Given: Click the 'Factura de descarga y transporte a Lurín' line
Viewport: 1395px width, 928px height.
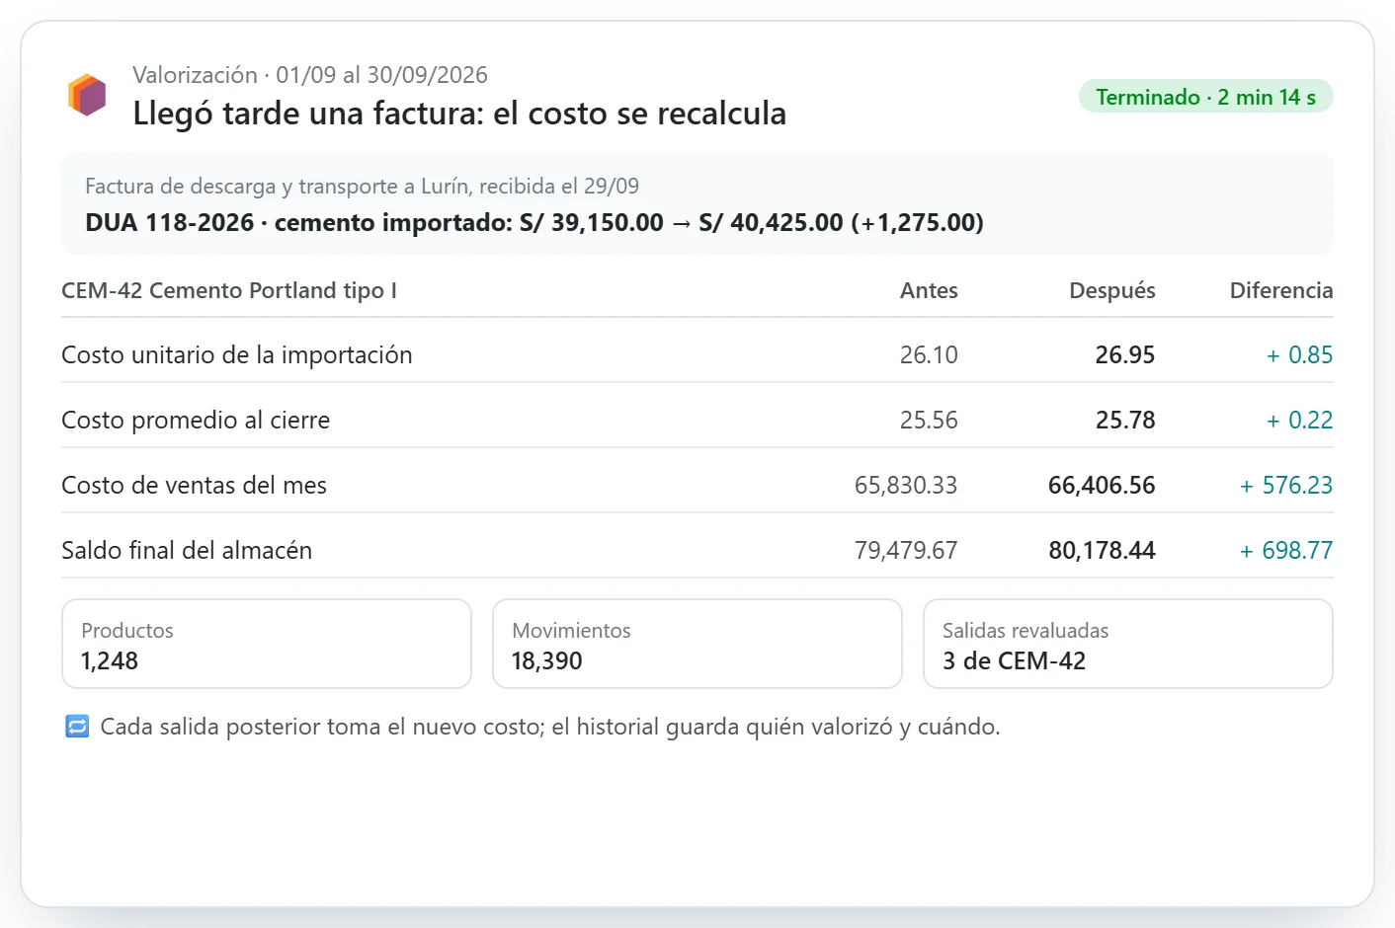Looking at the screenshot, I should click(362, 186).
